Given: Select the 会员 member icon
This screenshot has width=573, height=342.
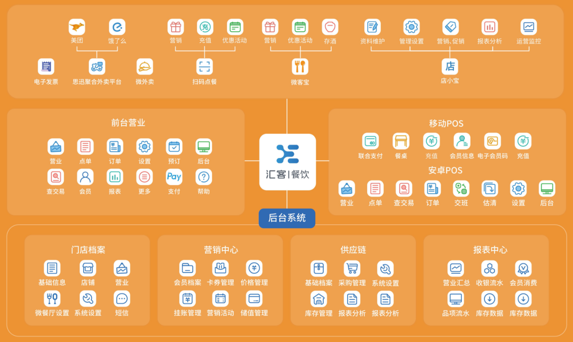Looking at the screenshot, I should (x=85, y=177).
